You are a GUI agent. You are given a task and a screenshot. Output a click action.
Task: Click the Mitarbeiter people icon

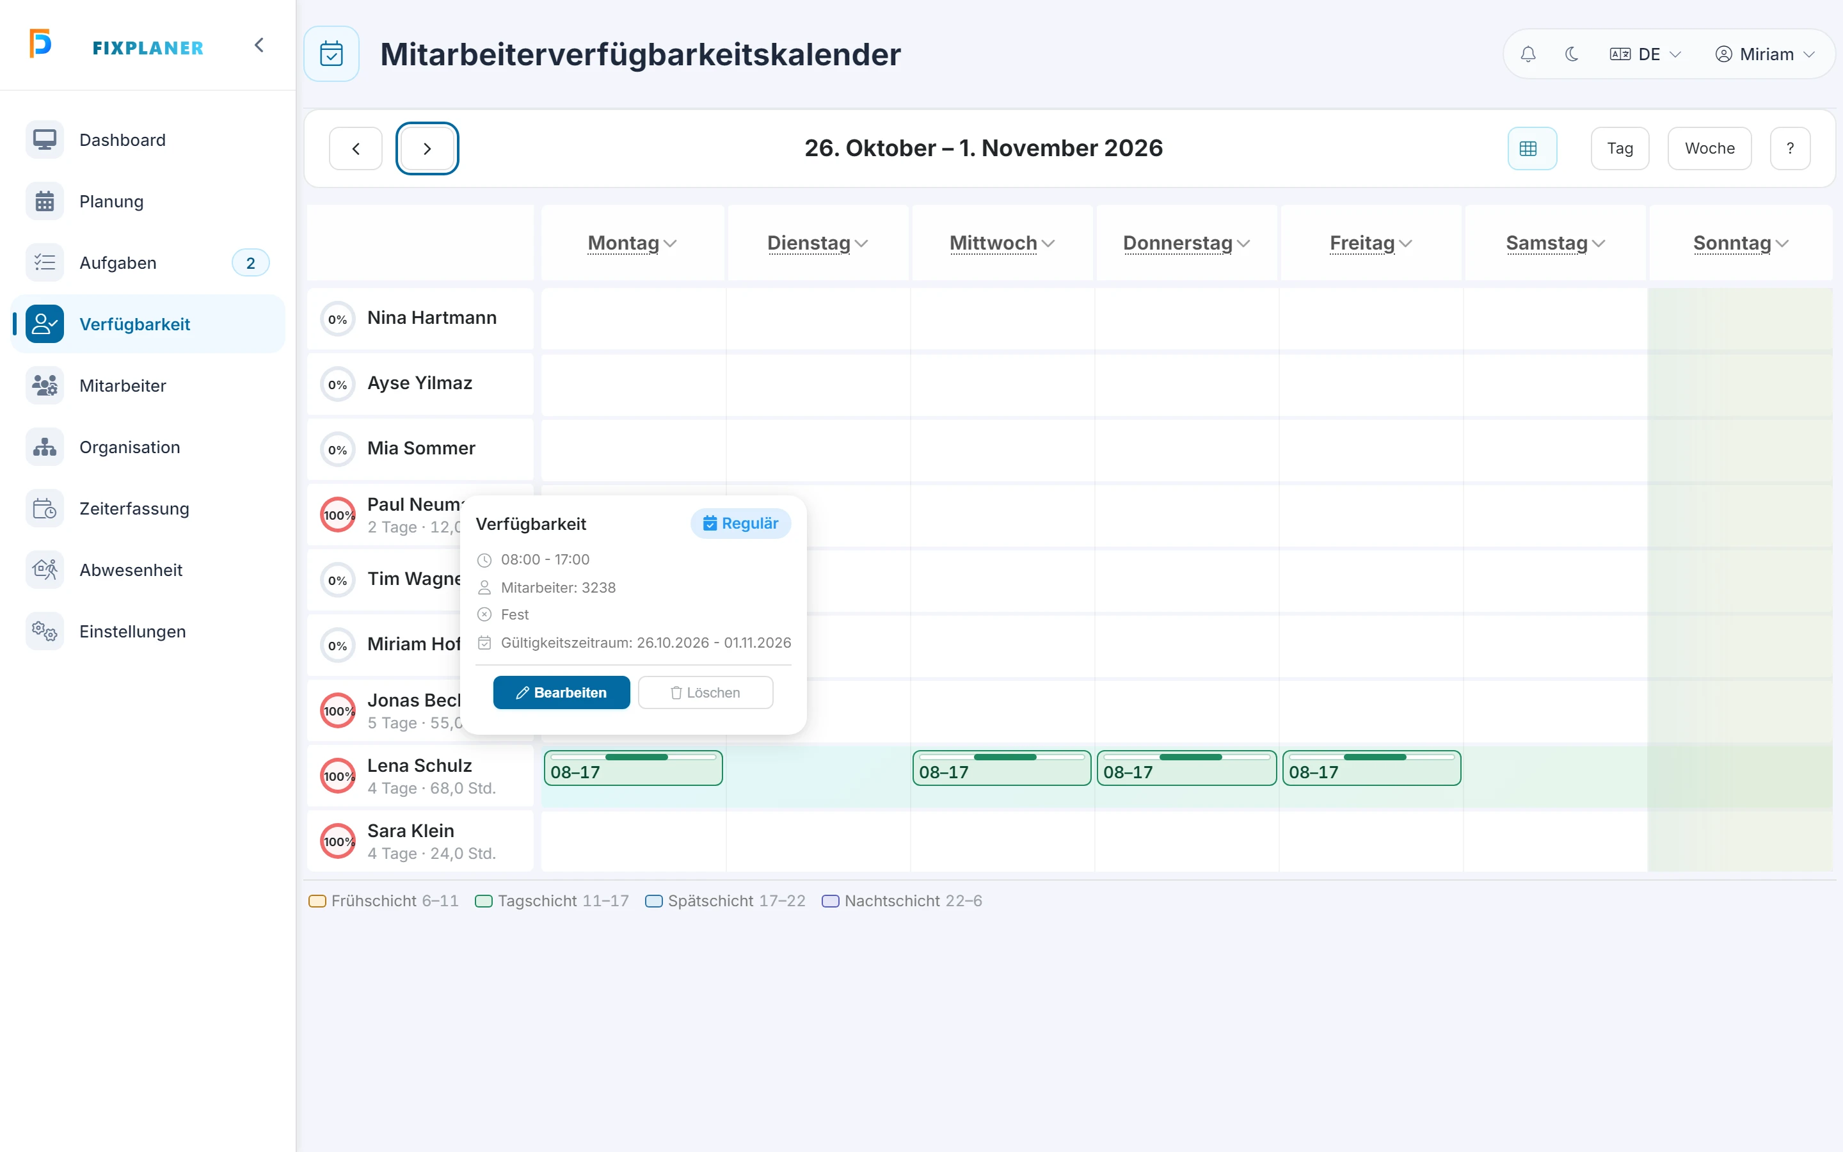pos(45,385)
